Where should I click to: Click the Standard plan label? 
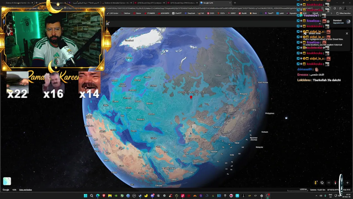pyautogui.click(x=337, y=20)
